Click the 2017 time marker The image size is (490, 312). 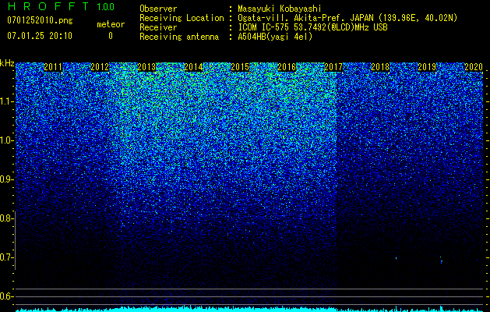point(333,66)
